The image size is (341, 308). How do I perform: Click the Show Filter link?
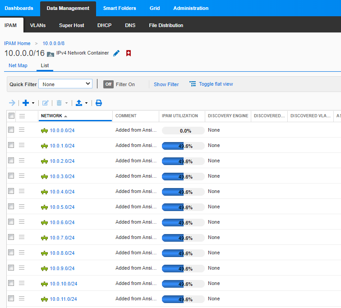pos(166,84)
